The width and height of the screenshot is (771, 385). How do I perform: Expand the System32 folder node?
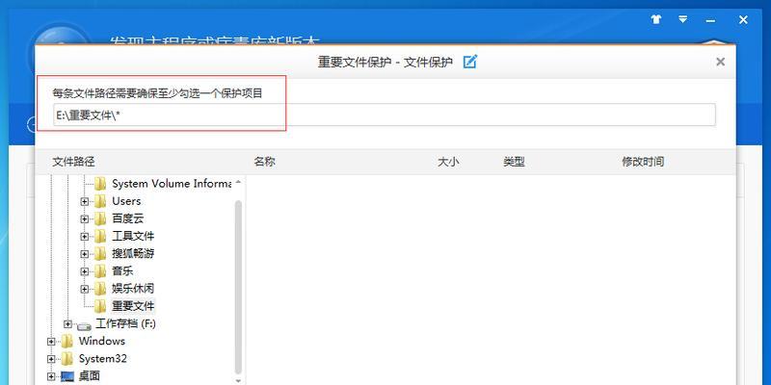[x=51, y=359]
